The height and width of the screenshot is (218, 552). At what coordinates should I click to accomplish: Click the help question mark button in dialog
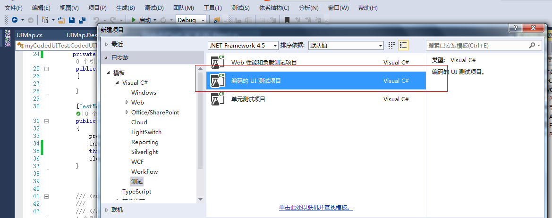pyautogui.click(x=515, y=28)
